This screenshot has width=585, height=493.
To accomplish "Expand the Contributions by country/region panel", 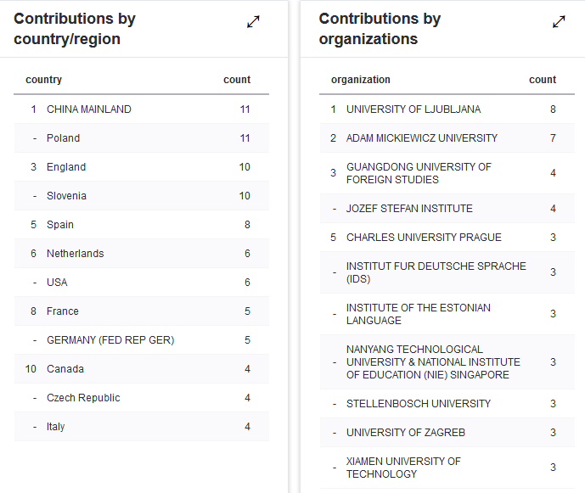I will click(x=253, y=22).
